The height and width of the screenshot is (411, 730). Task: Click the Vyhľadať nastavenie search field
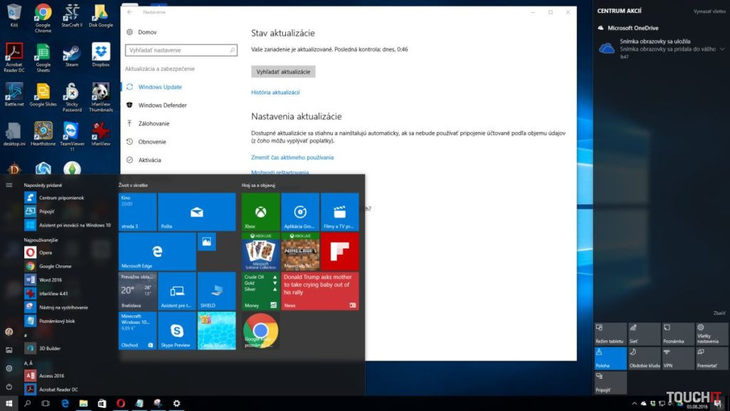(180, 50)
